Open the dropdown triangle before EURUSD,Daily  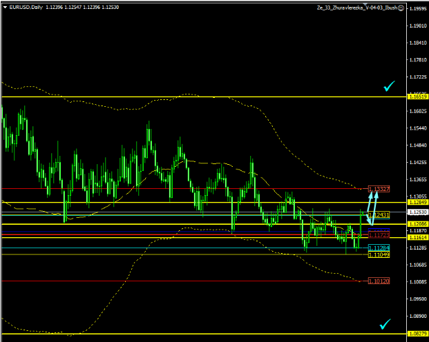pos(5,7)
